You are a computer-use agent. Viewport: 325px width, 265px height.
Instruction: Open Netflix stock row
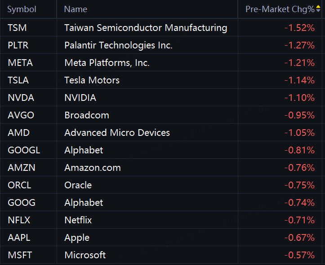[x=78, y=220]
